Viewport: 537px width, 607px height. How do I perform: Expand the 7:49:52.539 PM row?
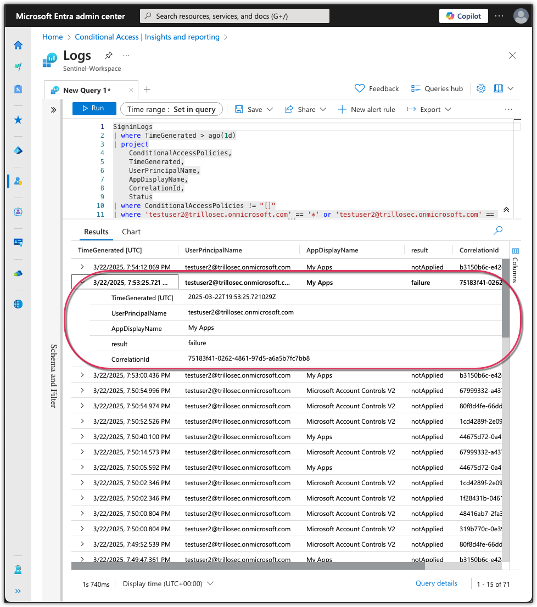point(82,544)
